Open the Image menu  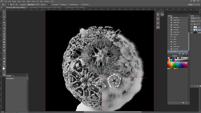[x=14, y=1]
